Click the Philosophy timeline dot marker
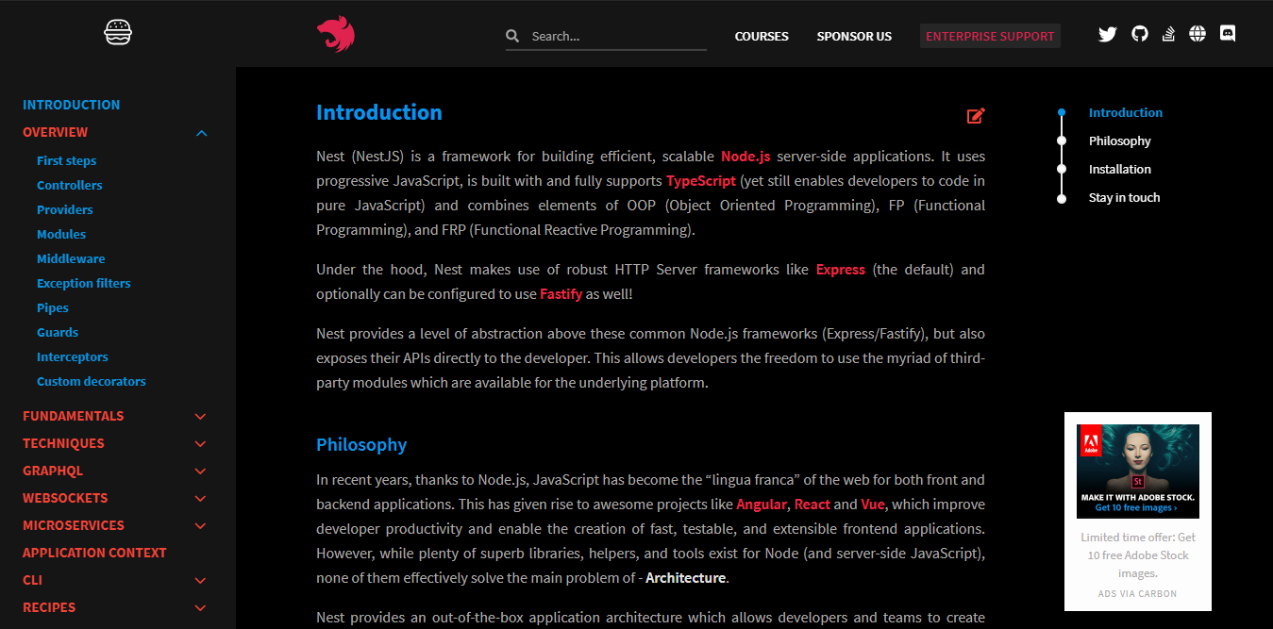Screen dimensions: 1273x629 point(1062,141)
